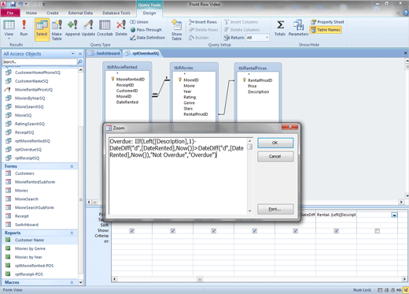Collapse the Reports group
The image size is (409, 294).
pos(72,233)
